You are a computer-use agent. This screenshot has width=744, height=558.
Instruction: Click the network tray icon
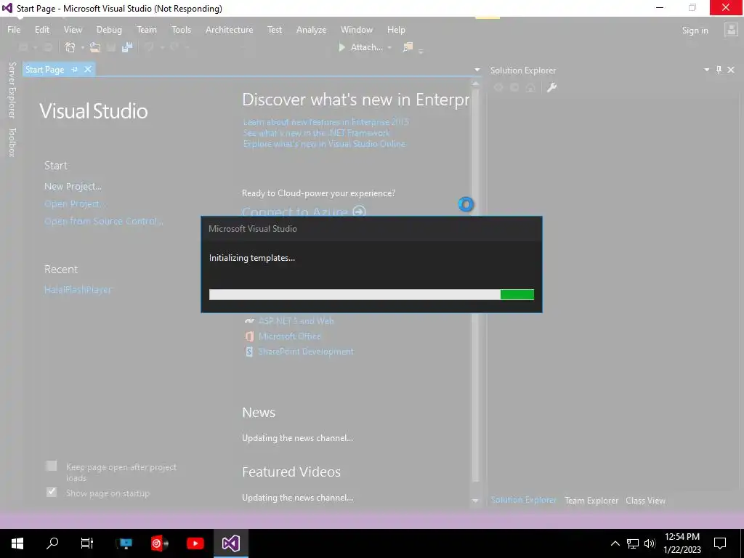click(x=633, y=543)
